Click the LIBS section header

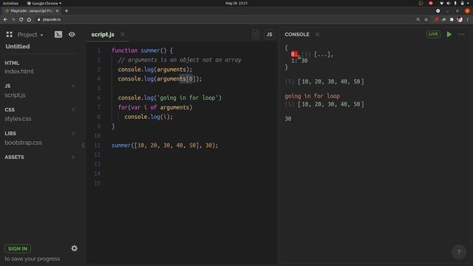click(10, 133)
